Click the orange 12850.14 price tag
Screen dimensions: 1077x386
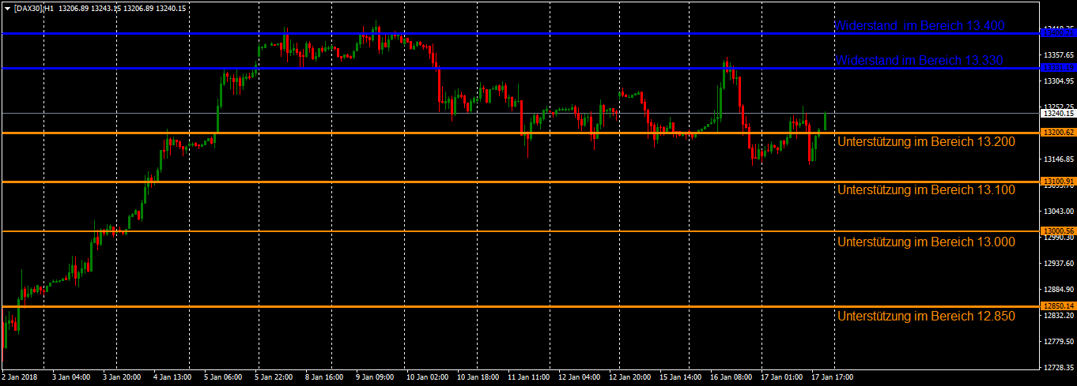1058,305
